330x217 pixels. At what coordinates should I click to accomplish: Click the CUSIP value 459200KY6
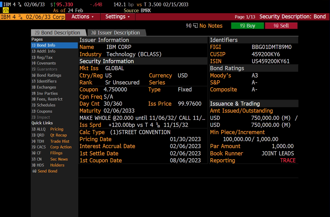tap(266, 54)
